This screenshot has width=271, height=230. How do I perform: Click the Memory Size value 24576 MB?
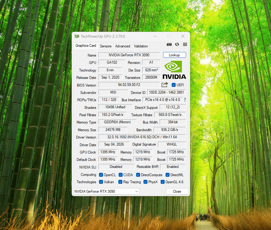pyautogui.click(x=113, y=130)
